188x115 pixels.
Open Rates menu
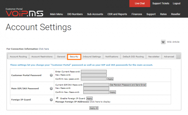coord(163,14)
